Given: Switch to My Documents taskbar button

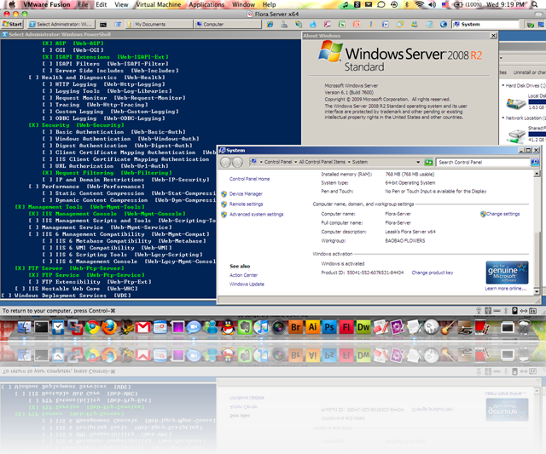Looking at the screenshot, I should 159,25.
